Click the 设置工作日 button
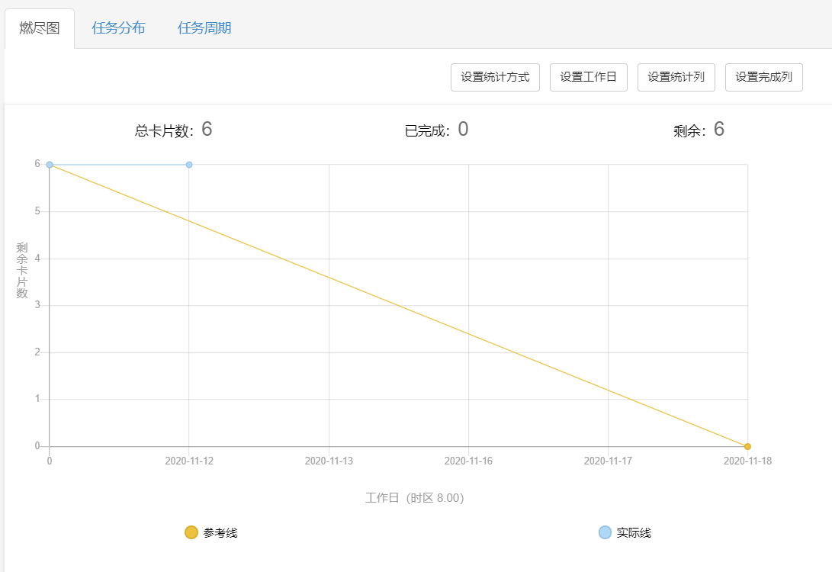The width and height of the screenshot is (832, 572). (x=589, y=78)
